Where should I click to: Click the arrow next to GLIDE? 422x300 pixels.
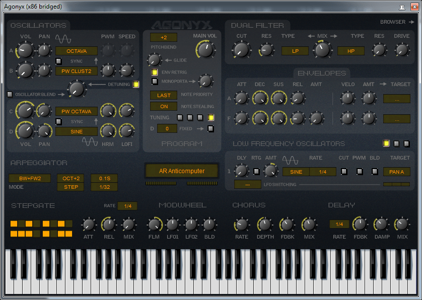[x=169, y=60]
